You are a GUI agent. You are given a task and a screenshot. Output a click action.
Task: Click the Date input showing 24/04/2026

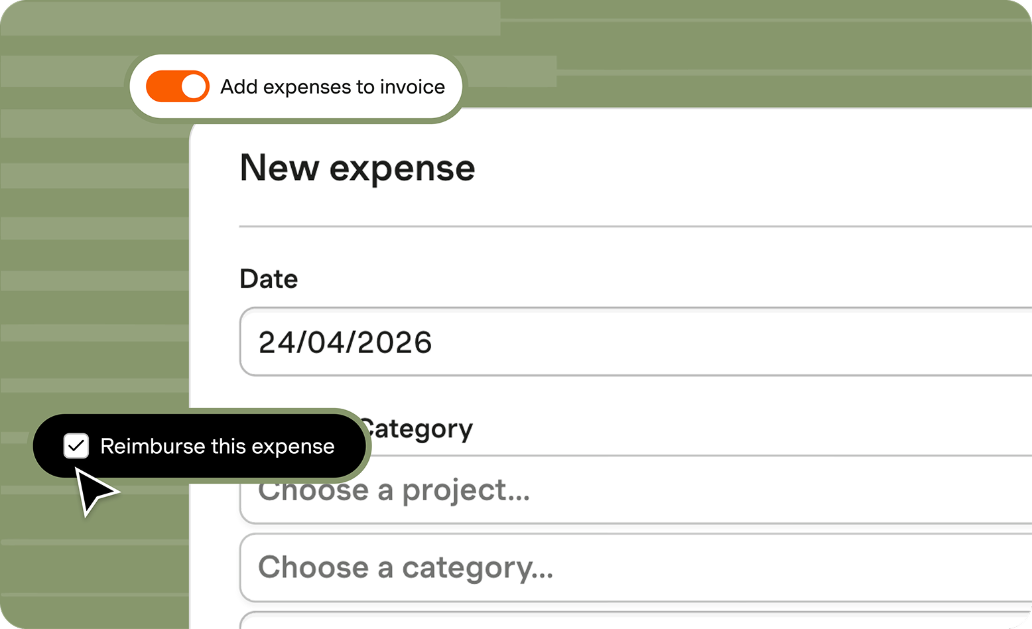coord(464,342)
